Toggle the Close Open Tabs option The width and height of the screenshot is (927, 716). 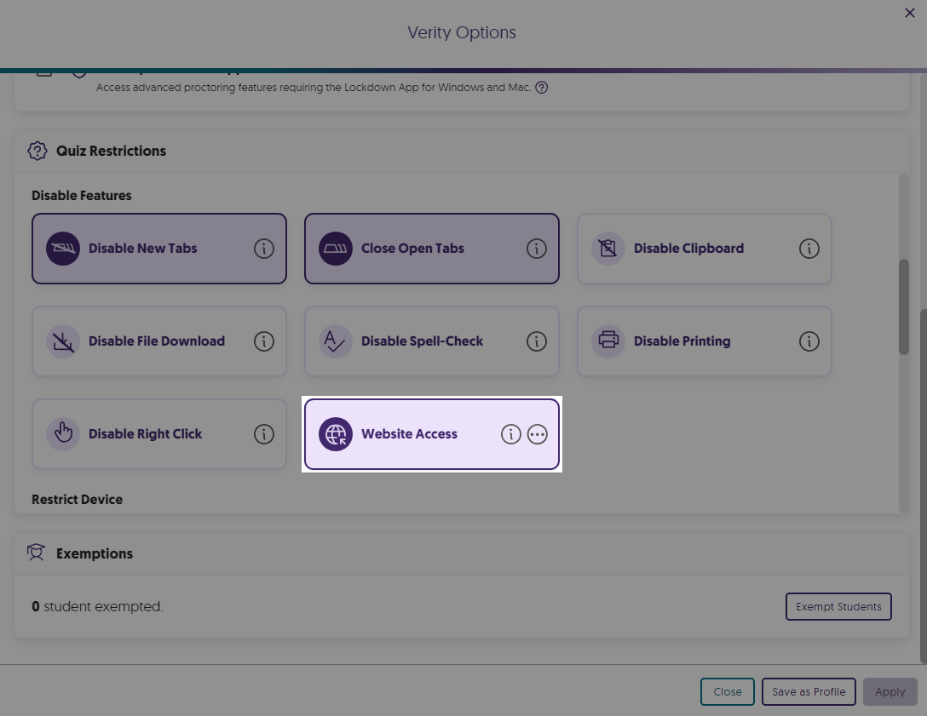point(412,249)
